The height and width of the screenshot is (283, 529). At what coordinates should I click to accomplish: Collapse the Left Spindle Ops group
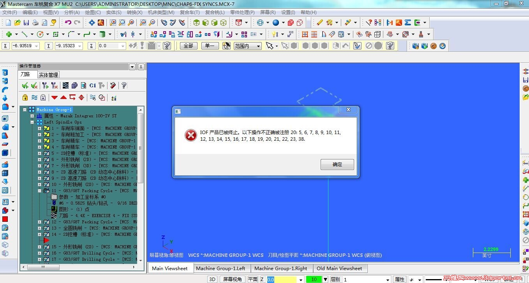(32, 122)
